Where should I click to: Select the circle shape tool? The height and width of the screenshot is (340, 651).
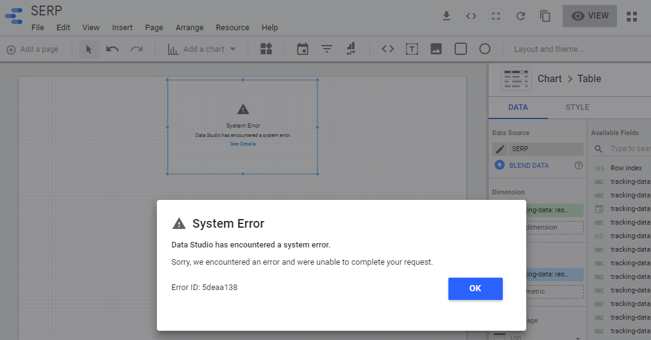(x=485, y=49)
